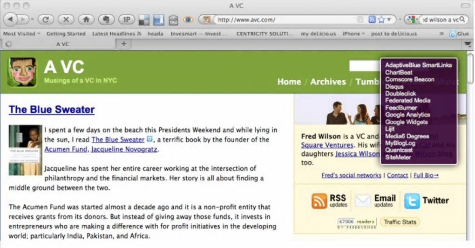Open the back/forward history dropdown arrow
Screen dimensions: 475x248
tap(32, 20)
